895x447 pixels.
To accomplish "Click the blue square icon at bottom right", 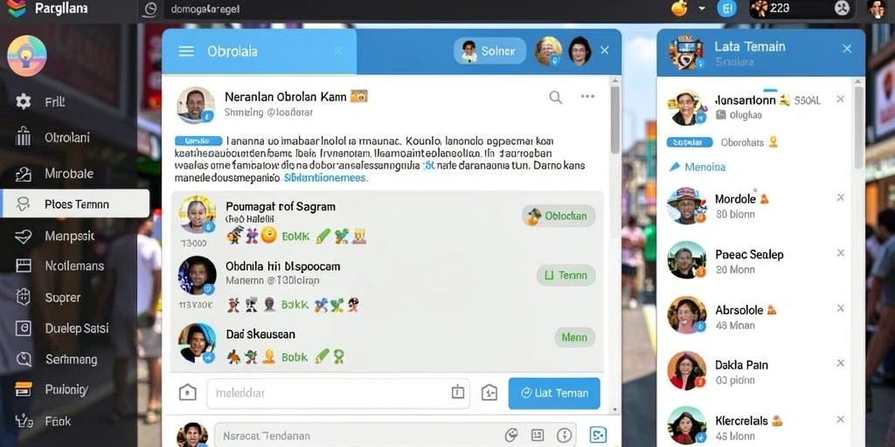I will coord(598,436).
